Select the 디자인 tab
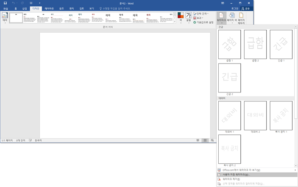Image resolution: width=298 pixels, height=187 pixels. pyautogui.click(x=36, y=8)
